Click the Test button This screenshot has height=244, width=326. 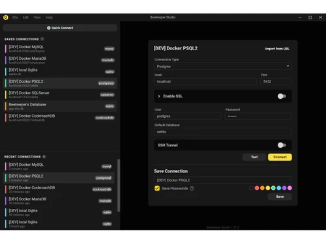point(254,157)
